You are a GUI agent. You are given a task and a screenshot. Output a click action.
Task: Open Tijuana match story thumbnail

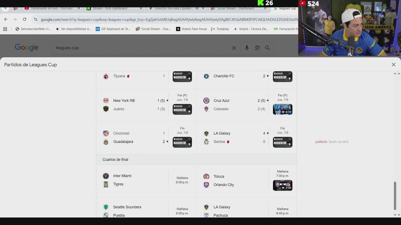[182, 77]
